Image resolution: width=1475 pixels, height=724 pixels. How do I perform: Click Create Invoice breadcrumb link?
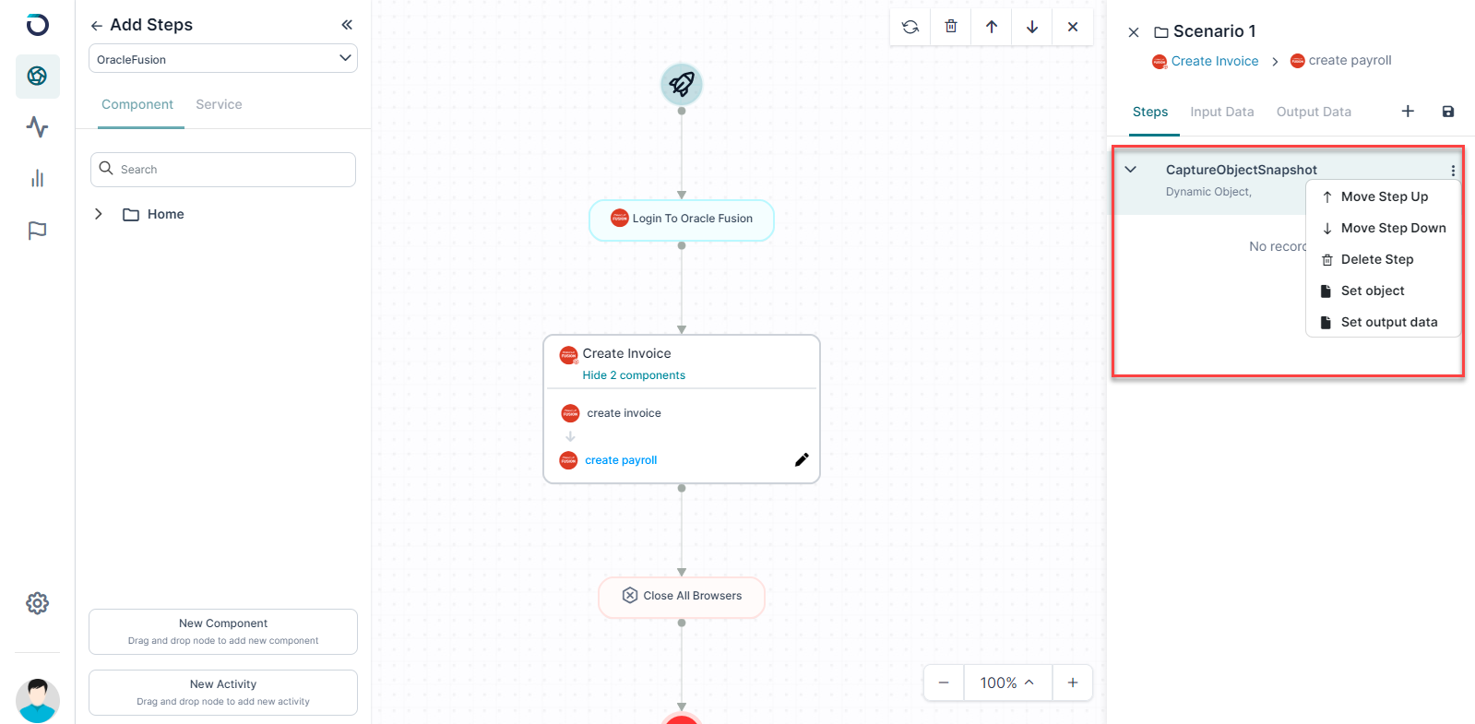1215,61
